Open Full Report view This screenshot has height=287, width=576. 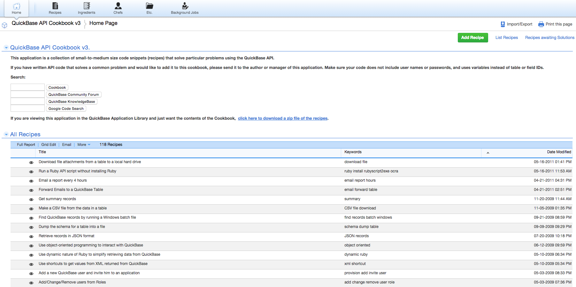26,145
